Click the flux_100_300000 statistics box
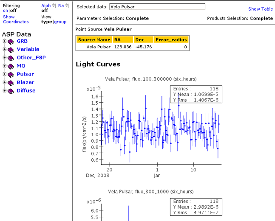Viewport: 275px width, 221px height. [x=196, y=94]
